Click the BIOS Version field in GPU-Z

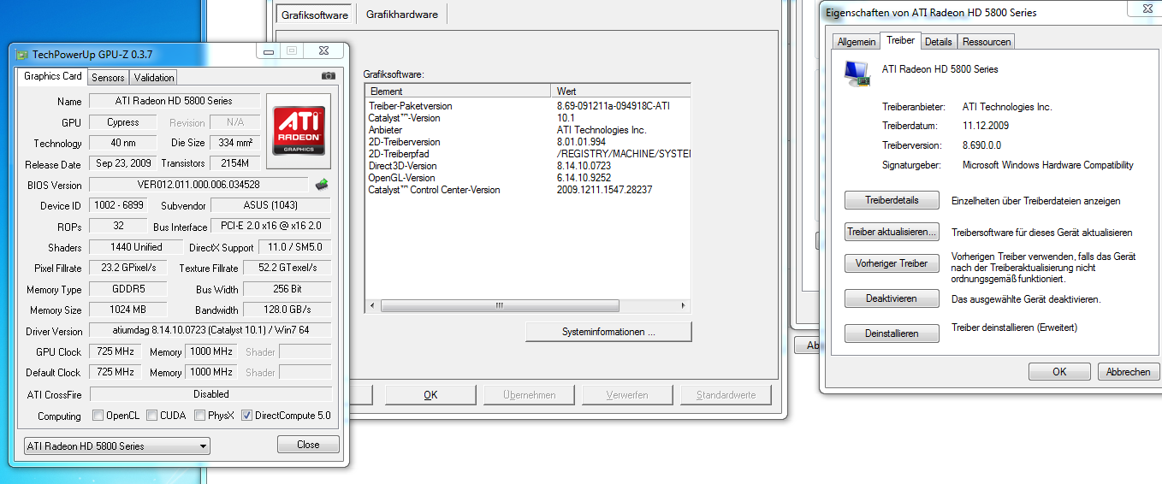pos(199,185)
